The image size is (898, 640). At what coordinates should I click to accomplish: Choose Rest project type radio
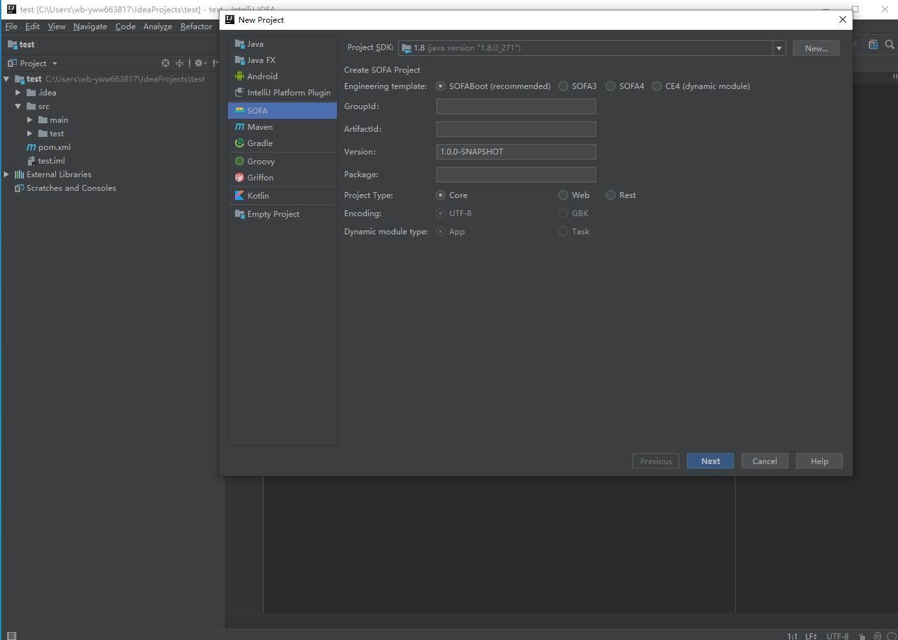(x=611, y=195)
